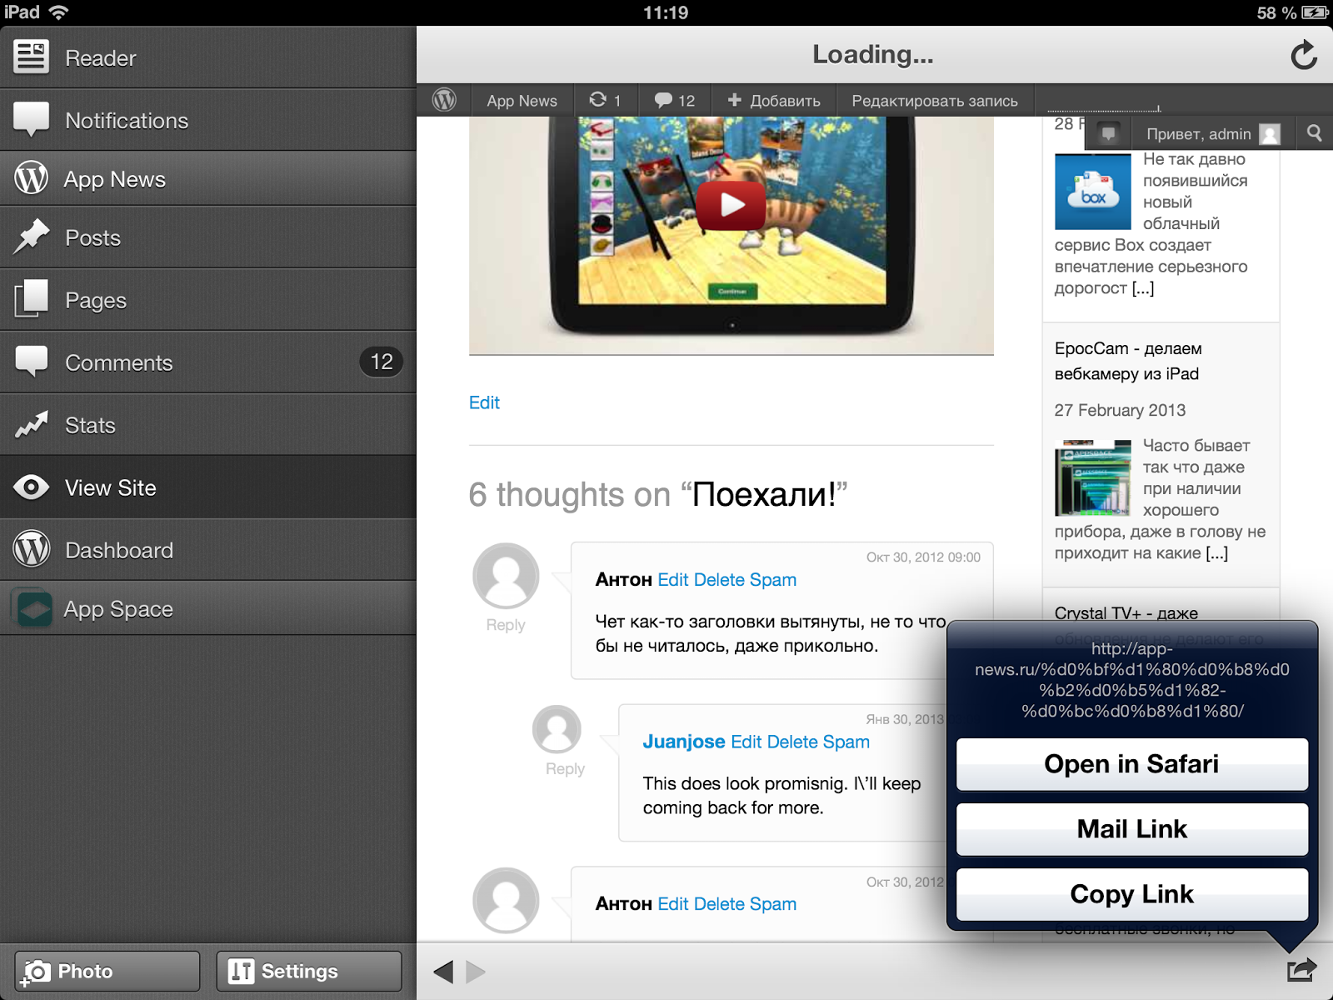Viewport: 1333px width, 1000px height.
Task: Choose Open in Safari
Action: point(1132,764)
